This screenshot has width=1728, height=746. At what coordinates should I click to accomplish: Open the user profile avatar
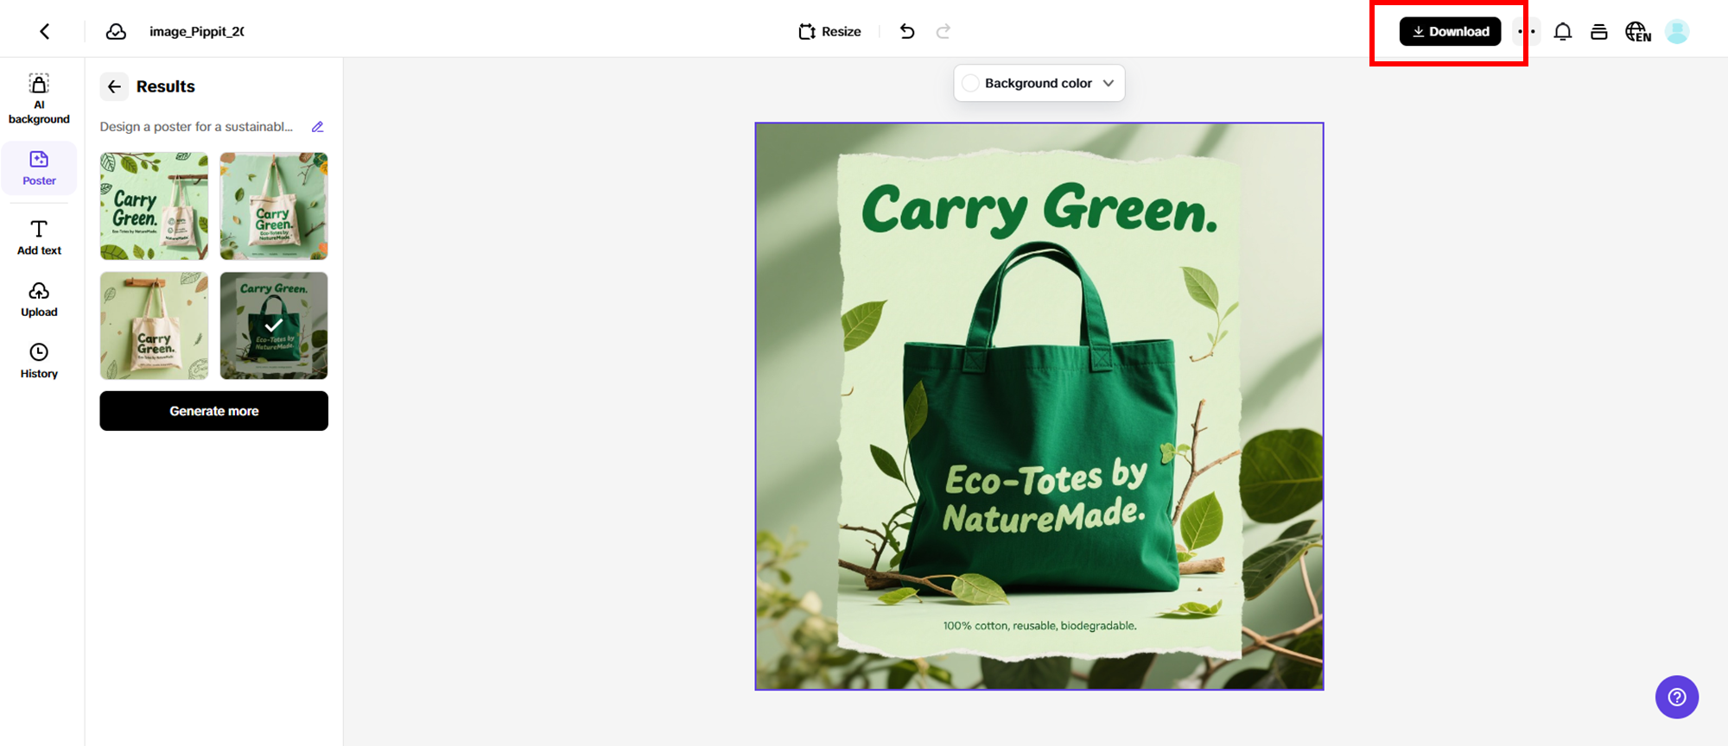click(1677, 32)
